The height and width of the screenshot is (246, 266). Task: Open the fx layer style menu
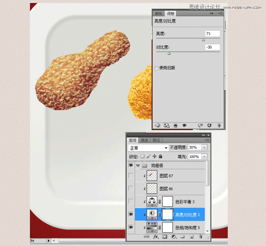(156, 237)
